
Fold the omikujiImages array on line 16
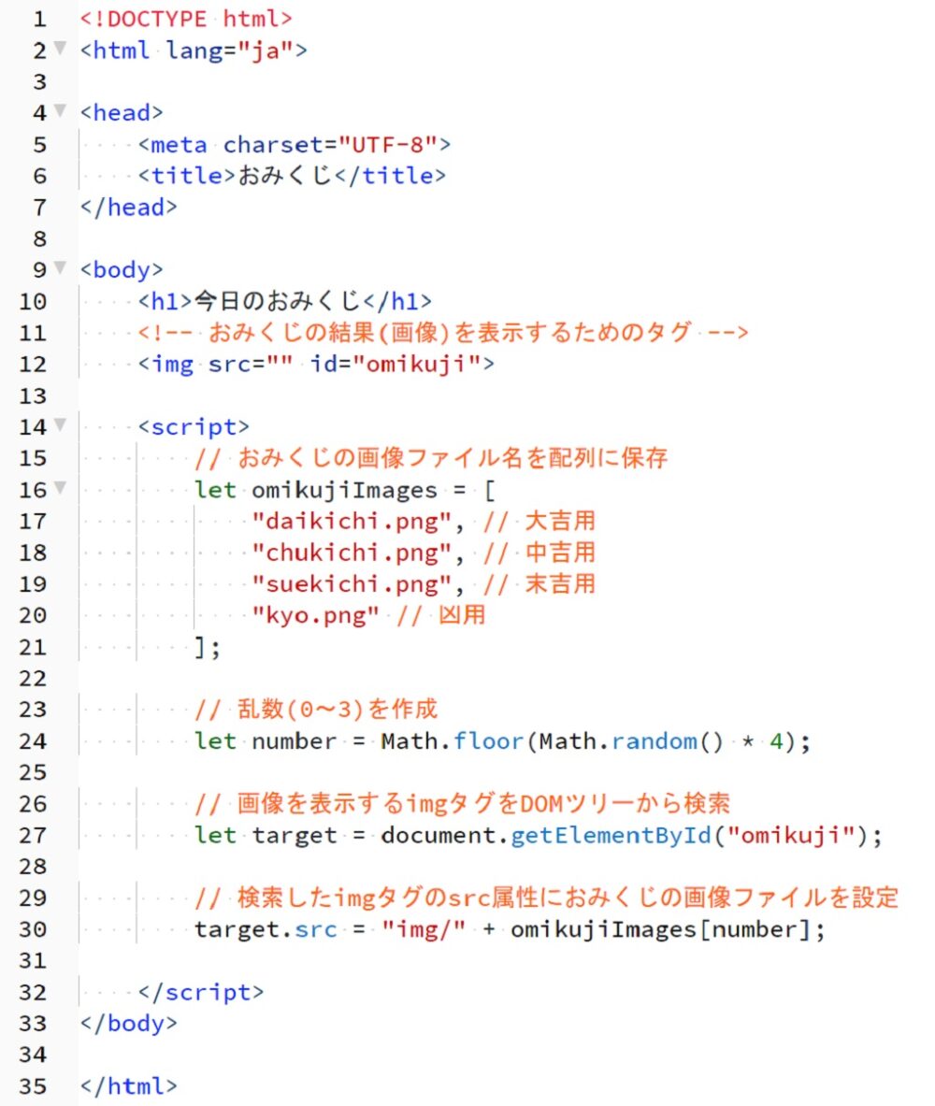tap(61, 489)
